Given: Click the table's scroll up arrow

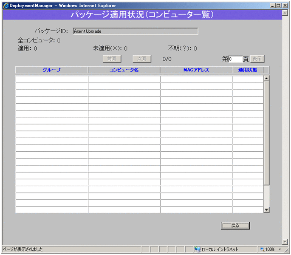Looking at the screenshot, I should pyautogui.click(x=266, y=78).
